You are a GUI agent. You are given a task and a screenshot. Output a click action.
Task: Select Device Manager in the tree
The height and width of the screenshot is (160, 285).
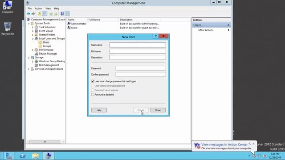coord(48,54)
